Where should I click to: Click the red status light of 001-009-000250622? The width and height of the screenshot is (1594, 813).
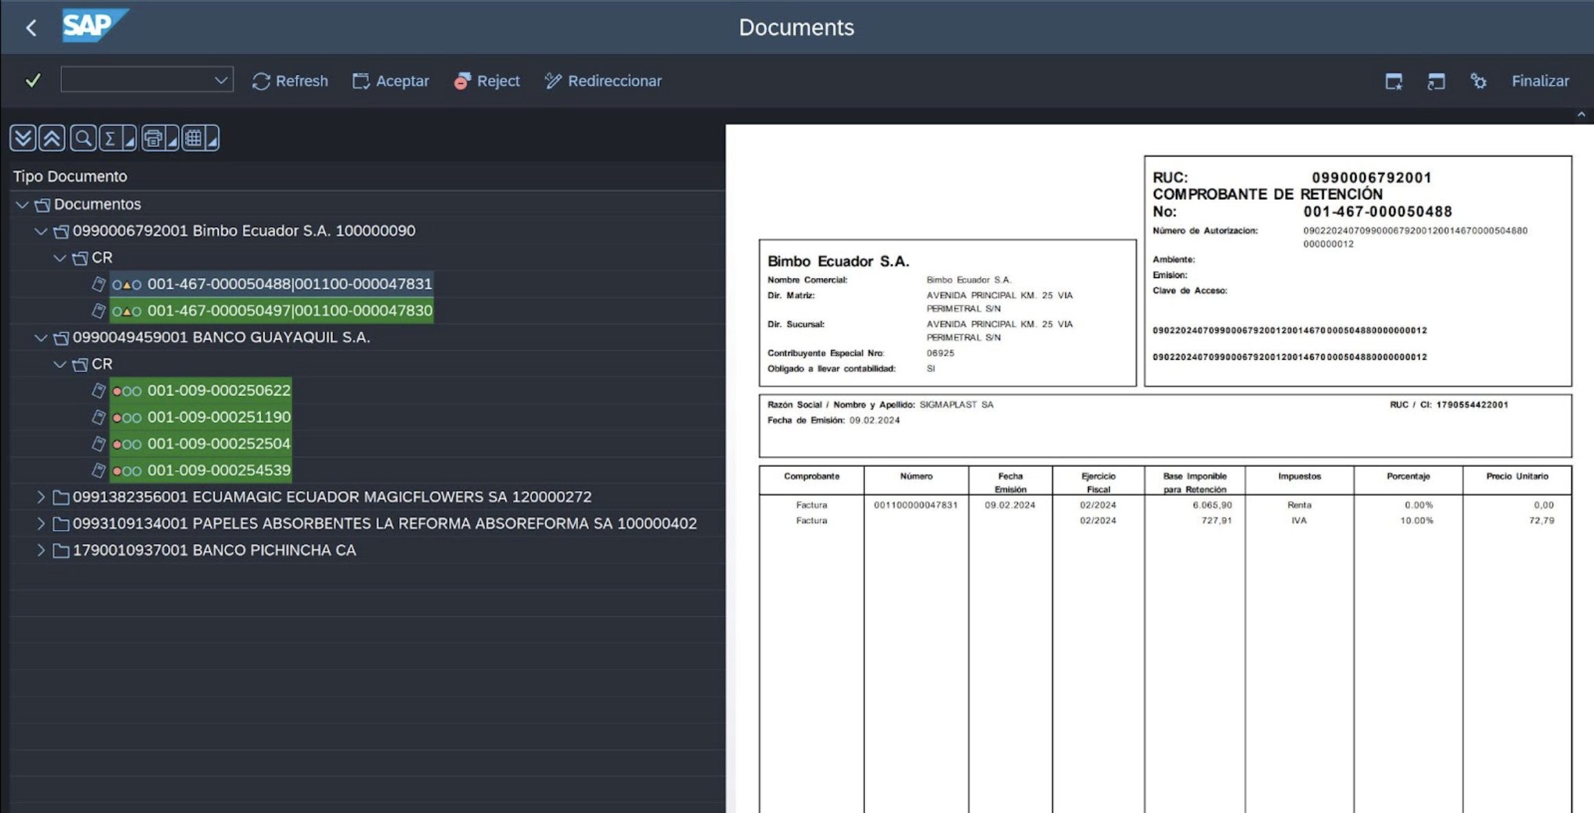117,391
